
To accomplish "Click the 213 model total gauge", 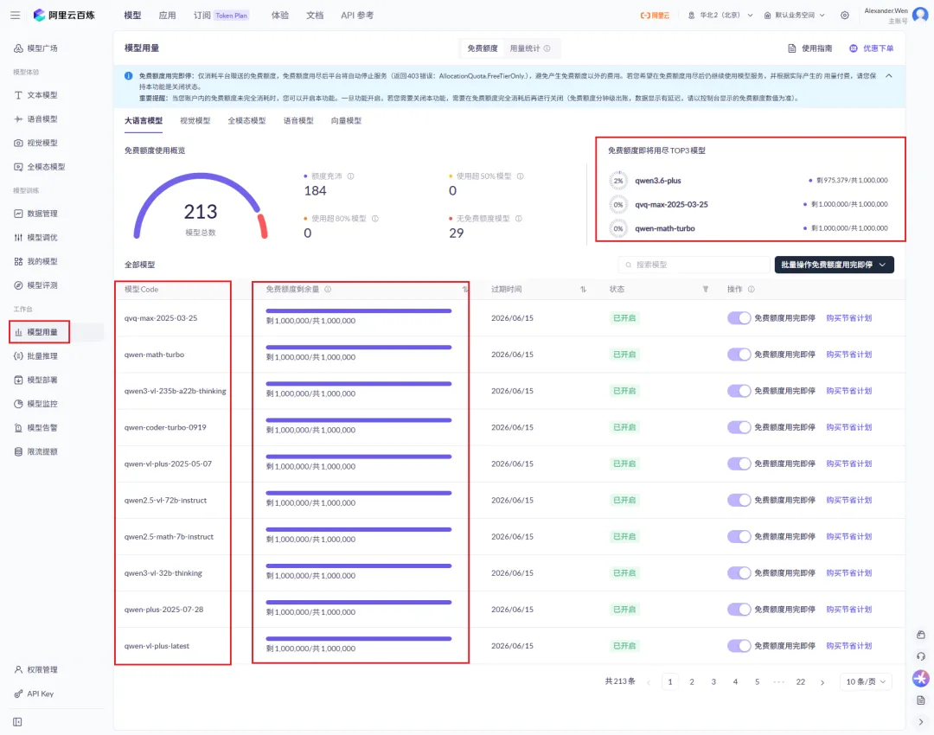I will click(201, 206).
